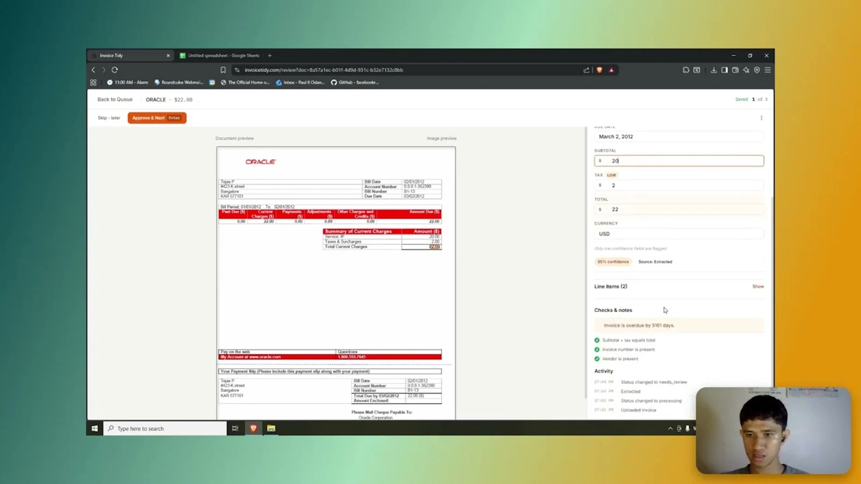This screenshot has width=861, height=484.
Task: Open the browser extensions icon
Action: point(686,69)
